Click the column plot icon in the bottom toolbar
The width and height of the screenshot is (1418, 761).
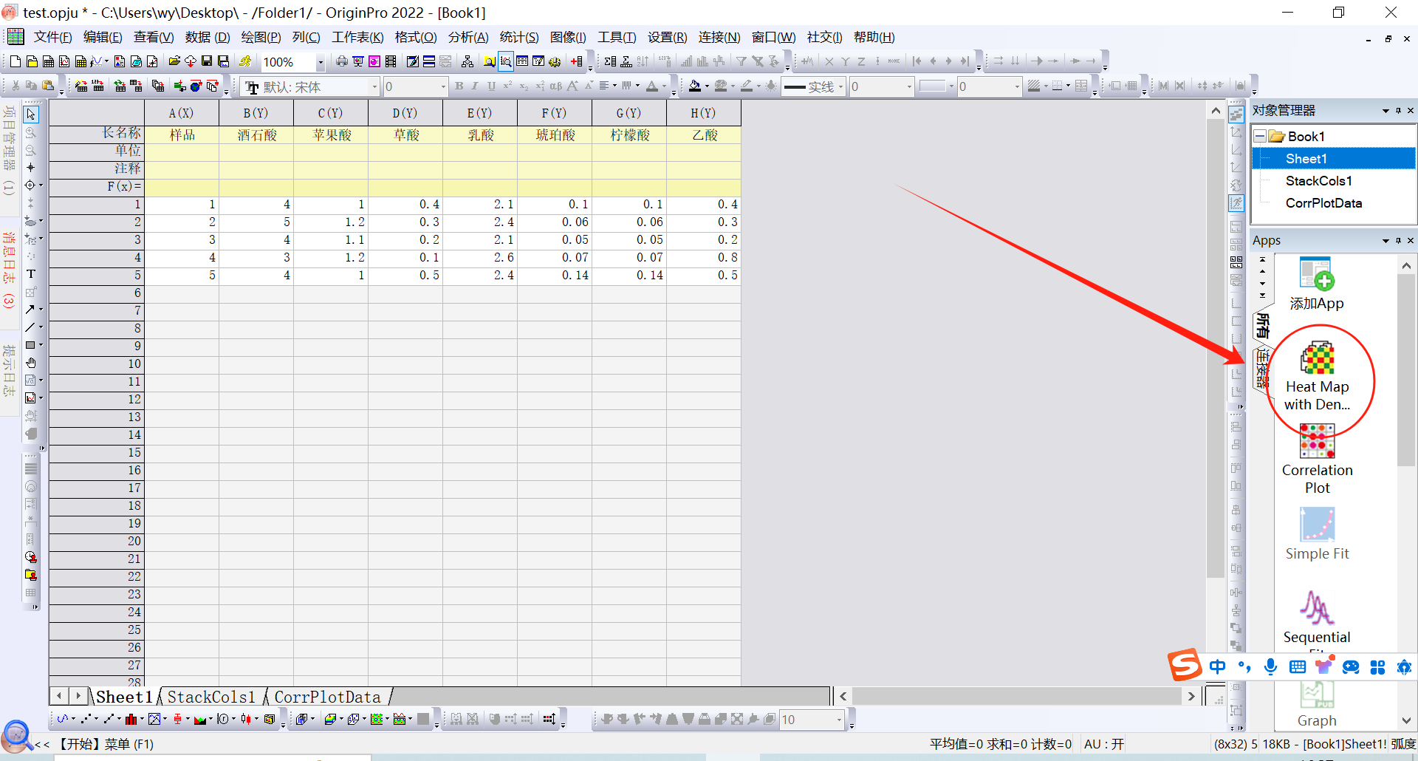(131, 719)
